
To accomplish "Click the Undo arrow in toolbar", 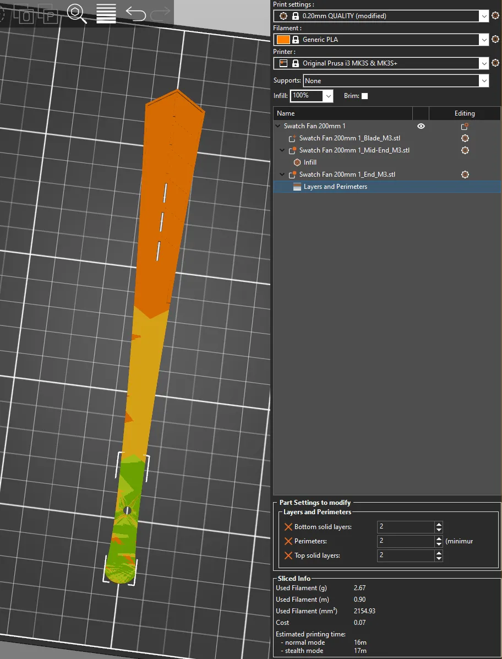I will tap(135, 14).
